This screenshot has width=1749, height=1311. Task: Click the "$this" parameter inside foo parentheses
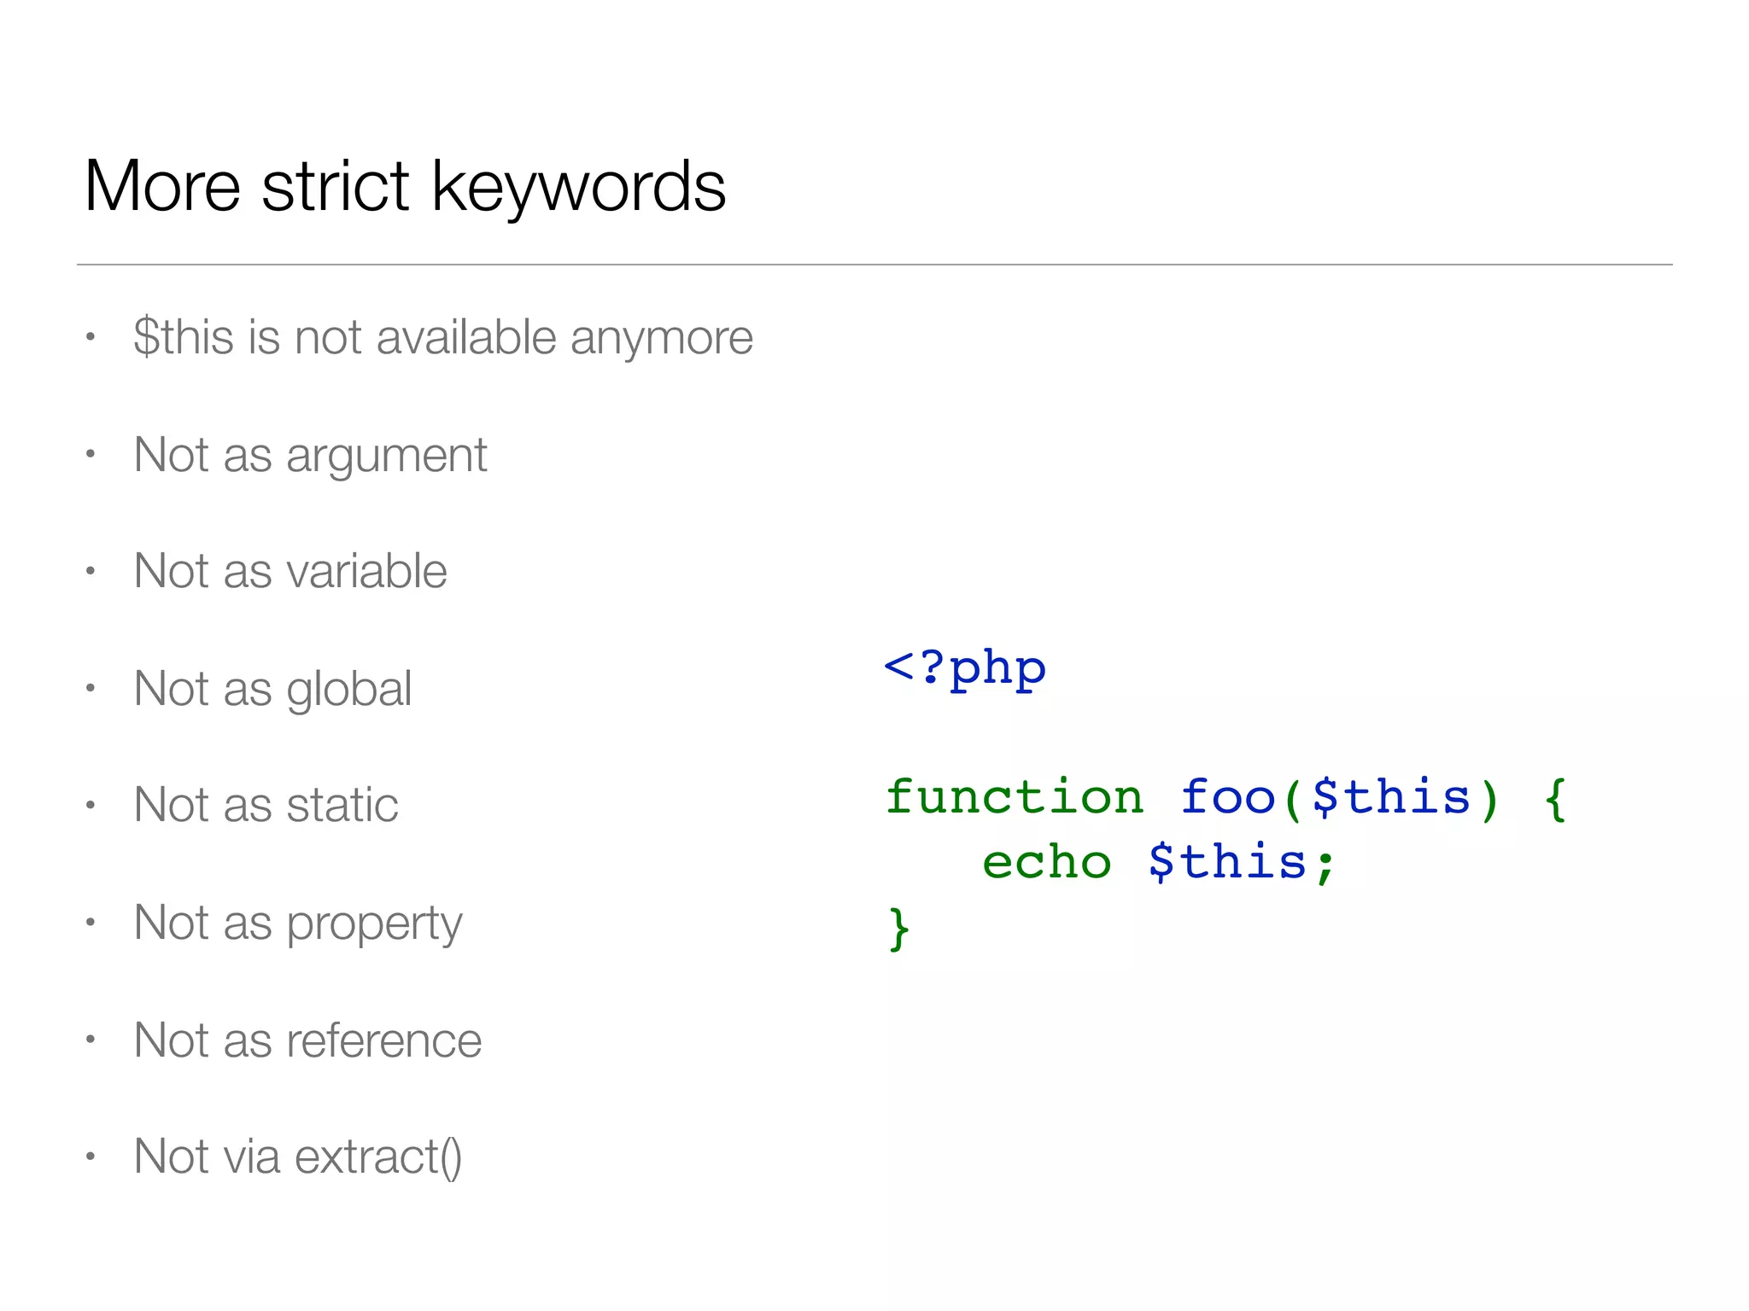(x=1391, y=798)
